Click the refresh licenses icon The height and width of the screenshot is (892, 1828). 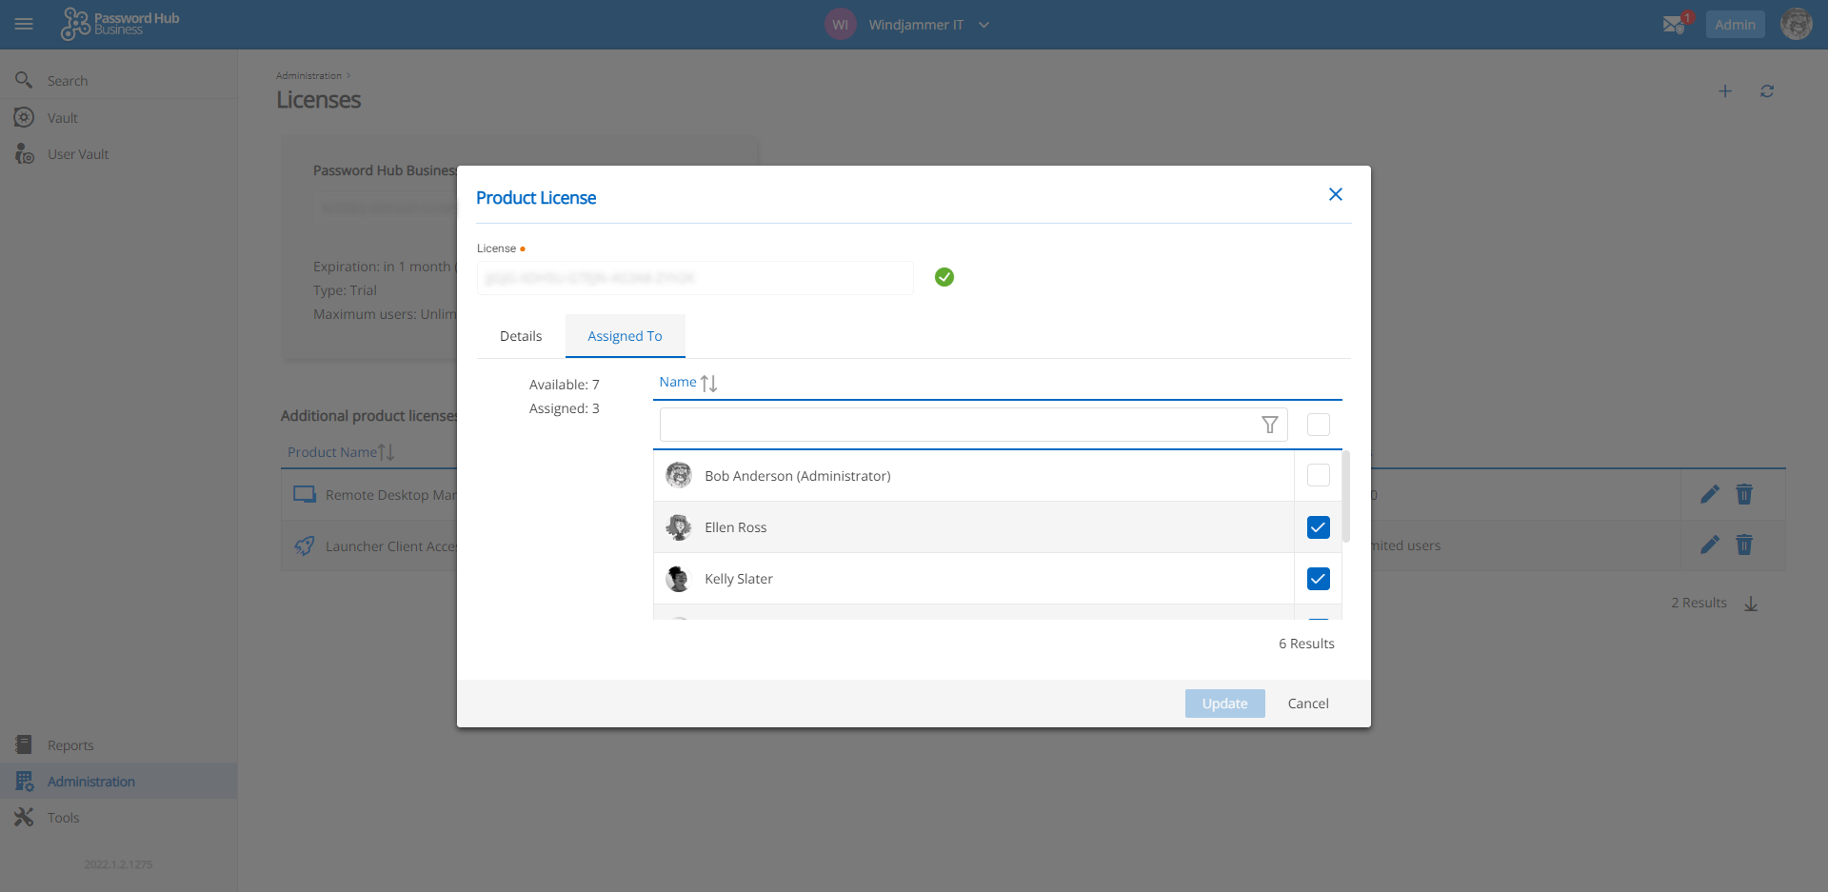(x=1767, y=91)
